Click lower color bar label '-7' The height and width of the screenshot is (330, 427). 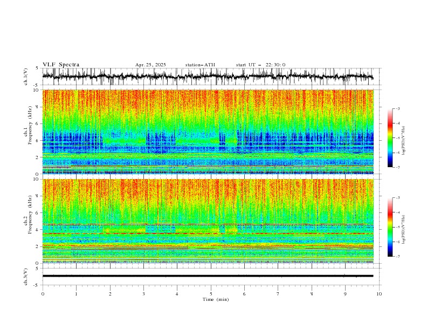pos(398,256)
